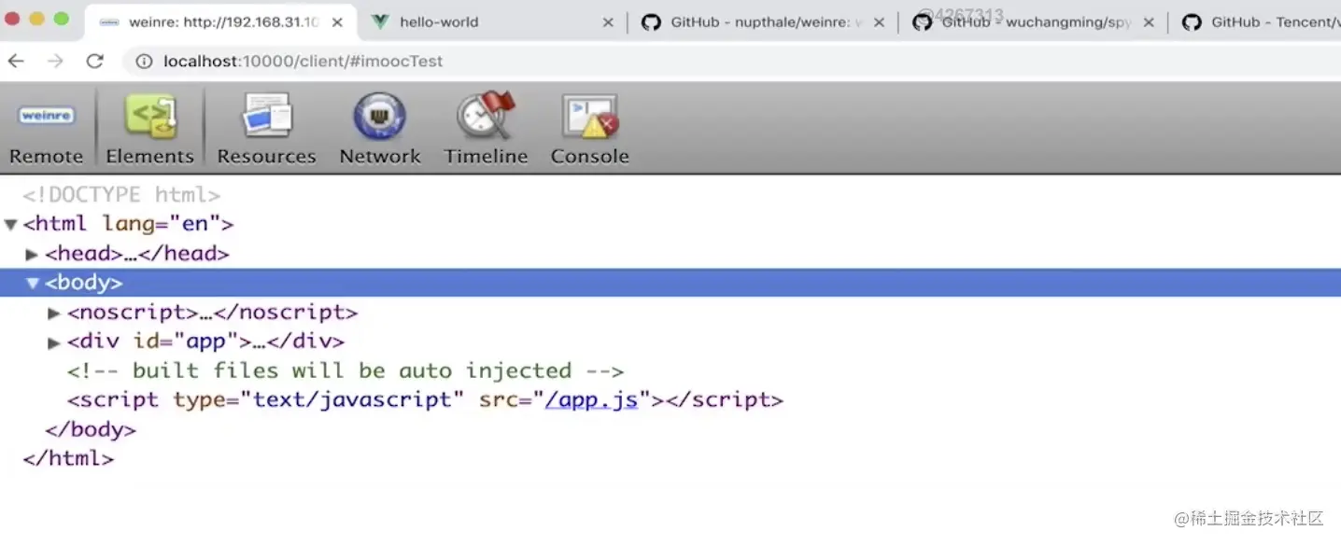Click the macOS red close window button

(x=14, y=19)
